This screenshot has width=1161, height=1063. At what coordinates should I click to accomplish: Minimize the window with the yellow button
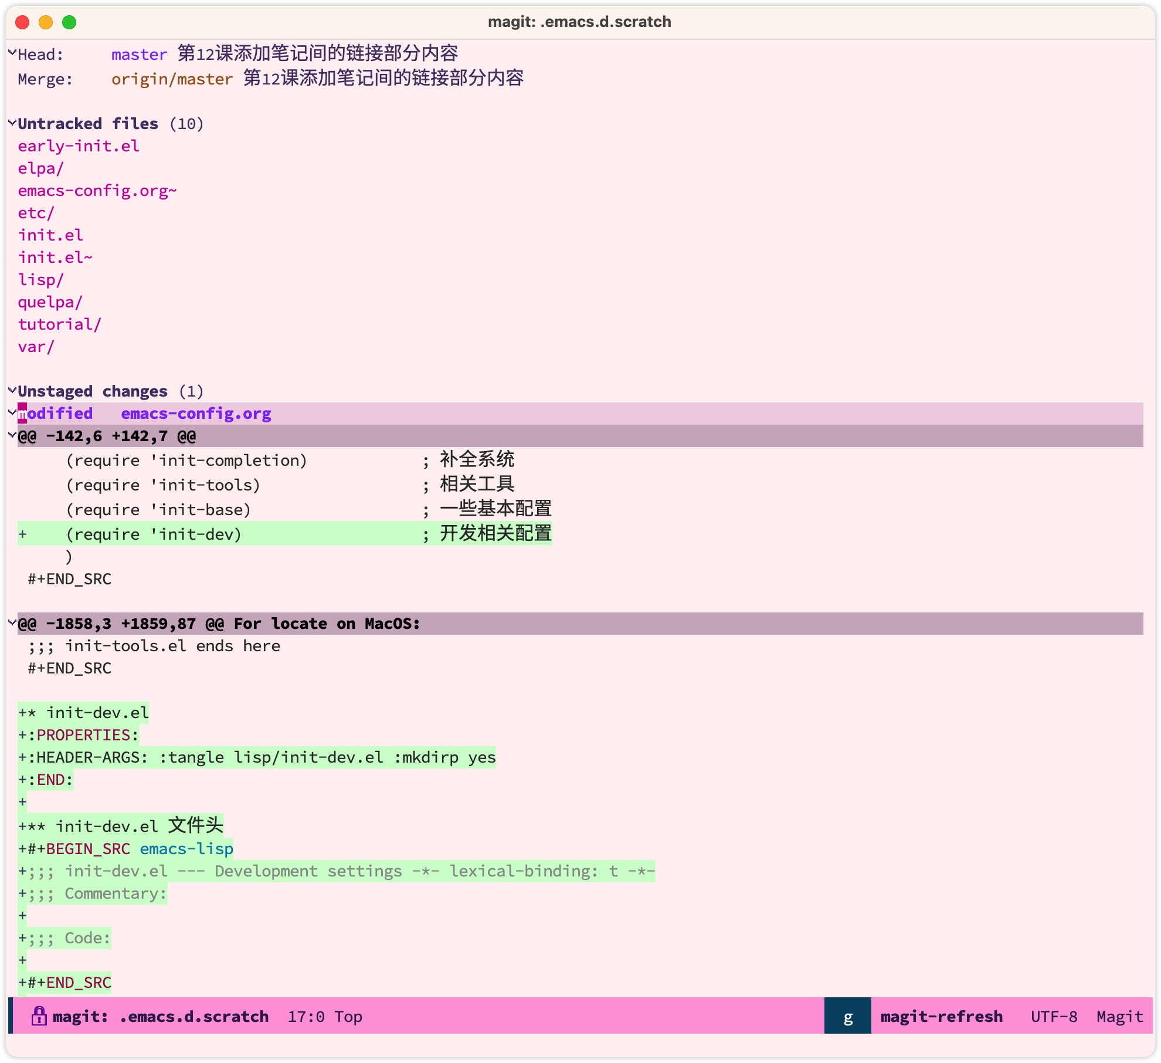click(x=46, y=22)
